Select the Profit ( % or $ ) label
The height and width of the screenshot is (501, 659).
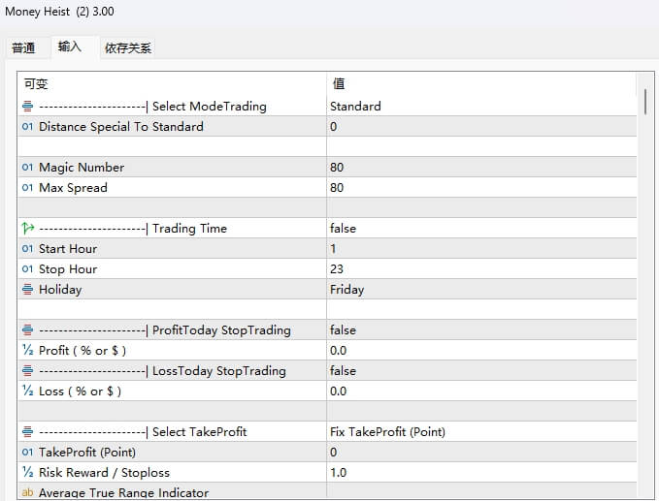(82, 351)
